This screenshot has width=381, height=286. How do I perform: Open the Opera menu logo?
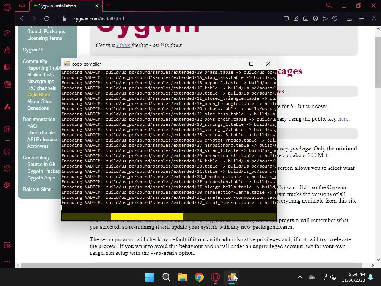point(7,7)
